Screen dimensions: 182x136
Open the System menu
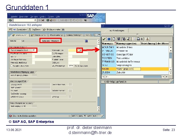tap(51, 17)
